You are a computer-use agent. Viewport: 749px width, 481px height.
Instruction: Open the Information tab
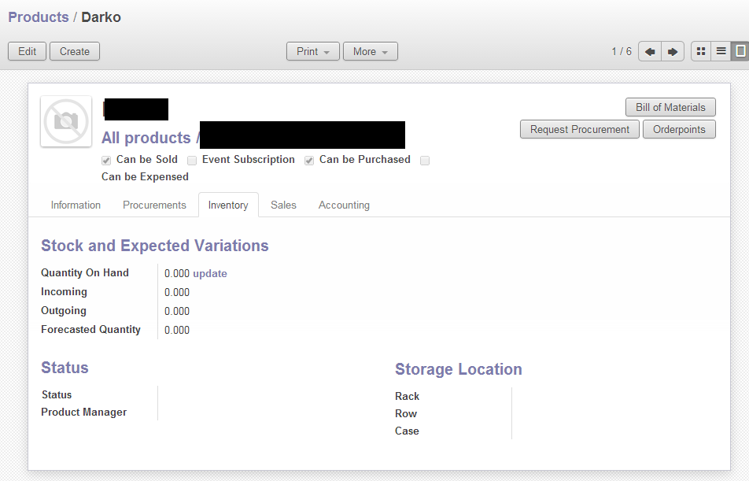click(x=76, y=205)
